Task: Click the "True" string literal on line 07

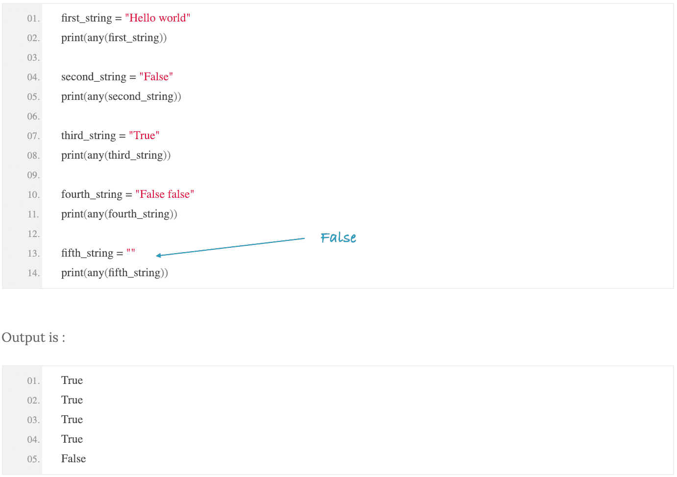Action: coord(145,136)
